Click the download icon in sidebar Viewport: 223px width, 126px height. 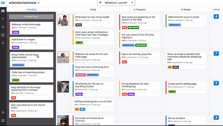tap(3, 42)
